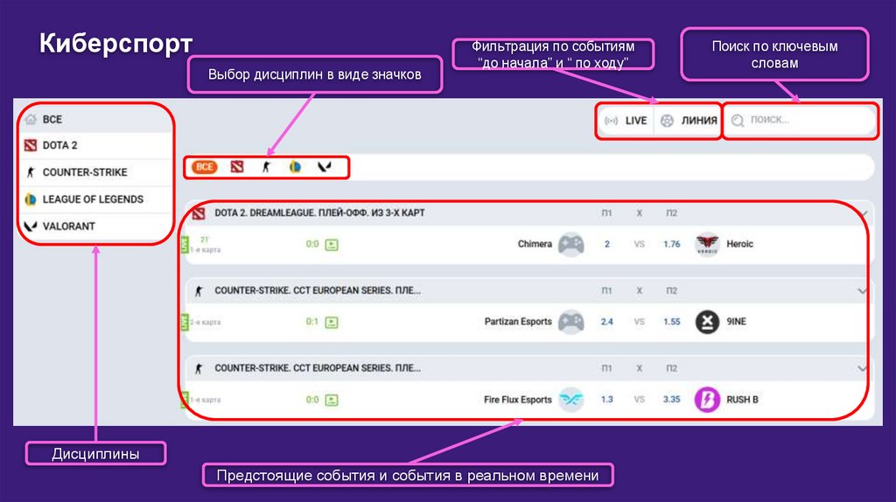The height and width of the screenshot is (502, 896).
Task: Open live stream icon for Partizan match
Action: coord(332,323)
